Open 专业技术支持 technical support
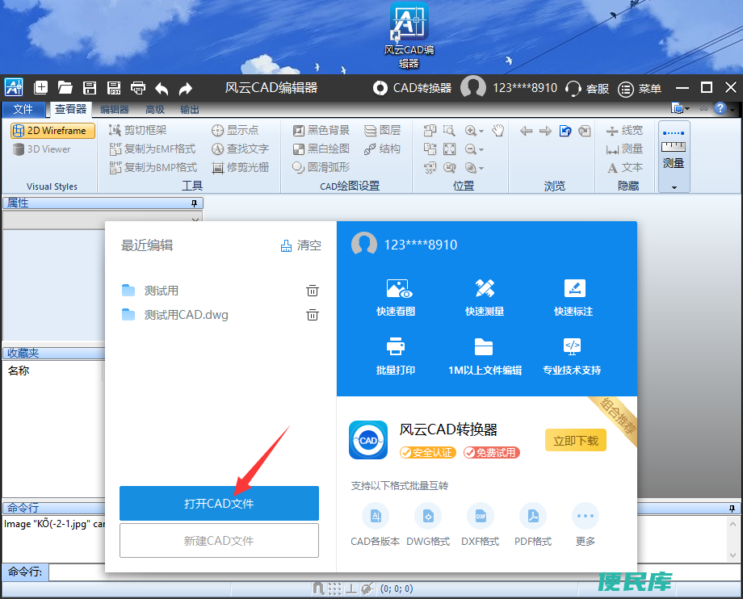The width and height of the screenshot is (743, 599). (x=572, y=356)
